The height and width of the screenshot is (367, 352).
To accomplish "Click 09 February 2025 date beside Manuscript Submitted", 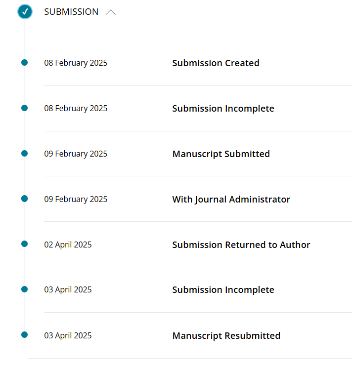I will pos(76,154).
